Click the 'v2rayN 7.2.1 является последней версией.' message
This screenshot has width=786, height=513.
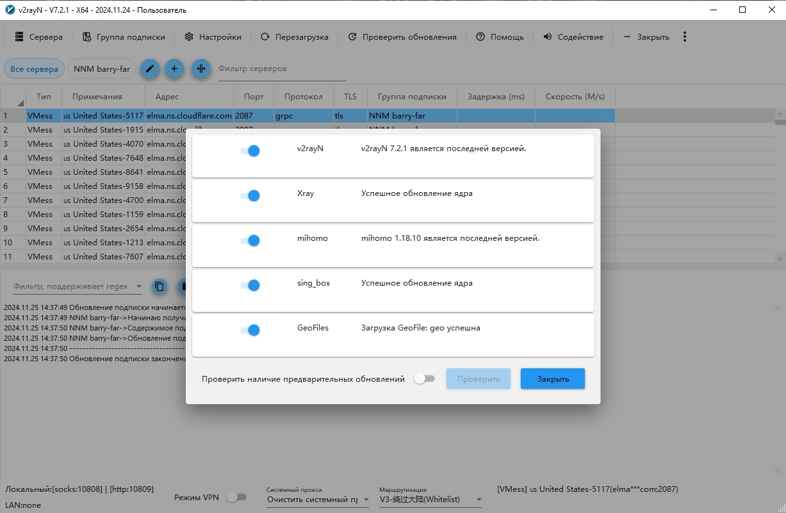pyautogui.click(x=443, y=149)
